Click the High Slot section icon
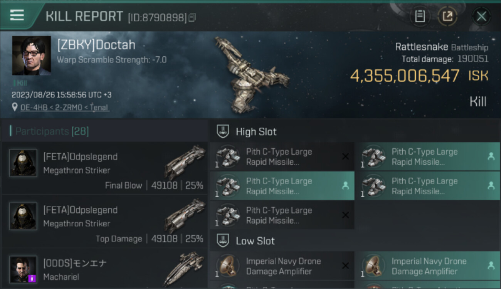Viewport: 501px width, 289px height. click(223, 131)
